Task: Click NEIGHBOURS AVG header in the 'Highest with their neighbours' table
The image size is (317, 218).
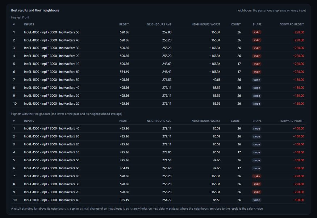Action: tap(159, 121)
